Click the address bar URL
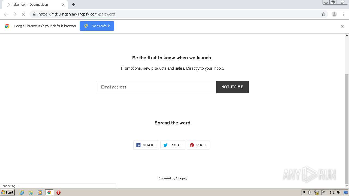 77,14
